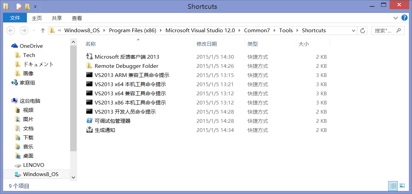This screenshot has height=194, width=412.
Task: Click the 2015/1/5 14:34 date cell
Action: pyautogui.click(x=215, y=130)
